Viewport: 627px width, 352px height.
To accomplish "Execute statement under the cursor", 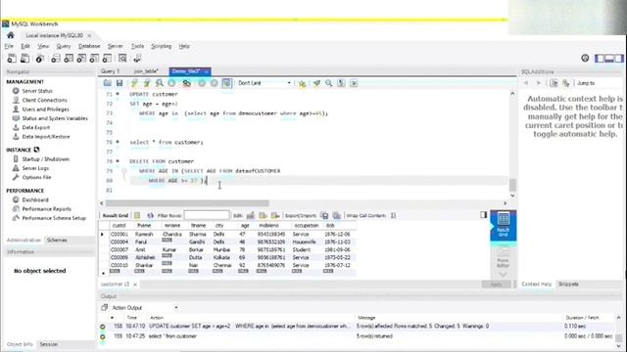I will click(x=147, y=83).
